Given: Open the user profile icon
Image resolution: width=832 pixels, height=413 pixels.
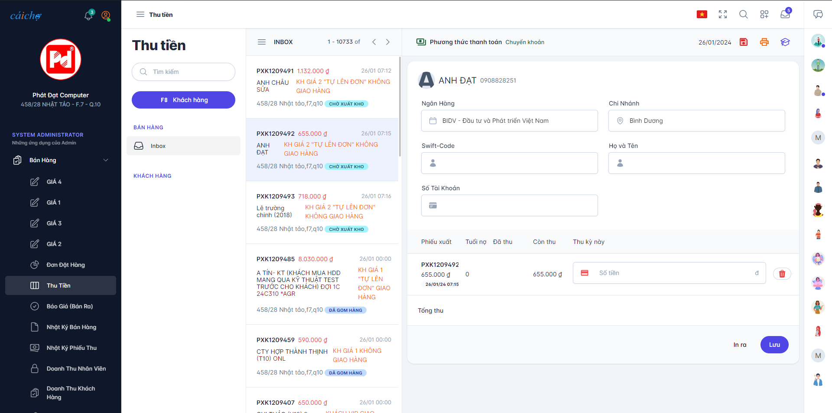Looking at the screenshot, I should (106, 16).
